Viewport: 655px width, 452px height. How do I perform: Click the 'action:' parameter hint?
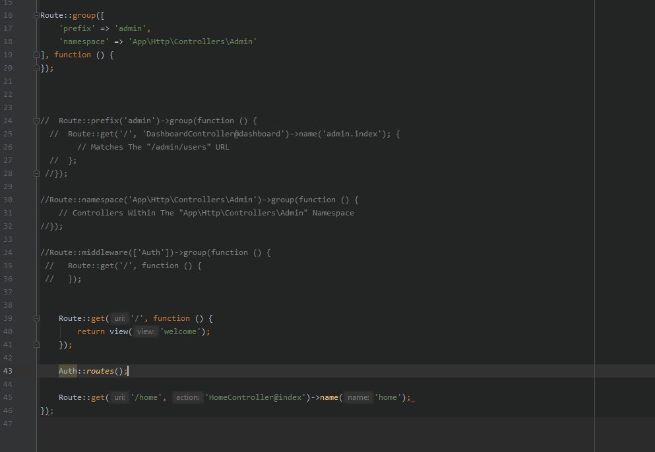188,398
